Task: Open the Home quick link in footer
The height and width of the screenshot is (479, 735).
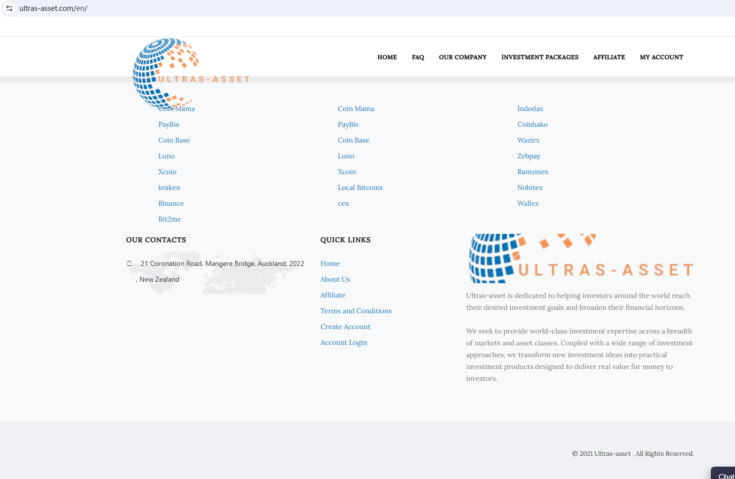Action: click(330, 263)
